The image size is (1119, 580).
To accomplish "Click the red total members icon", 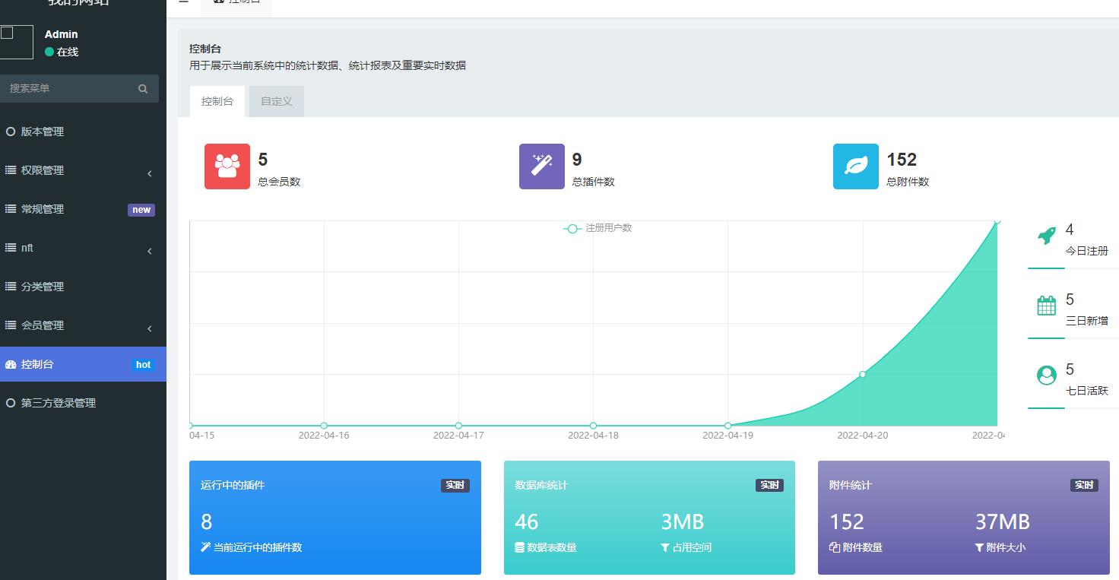I will point(227,166).
